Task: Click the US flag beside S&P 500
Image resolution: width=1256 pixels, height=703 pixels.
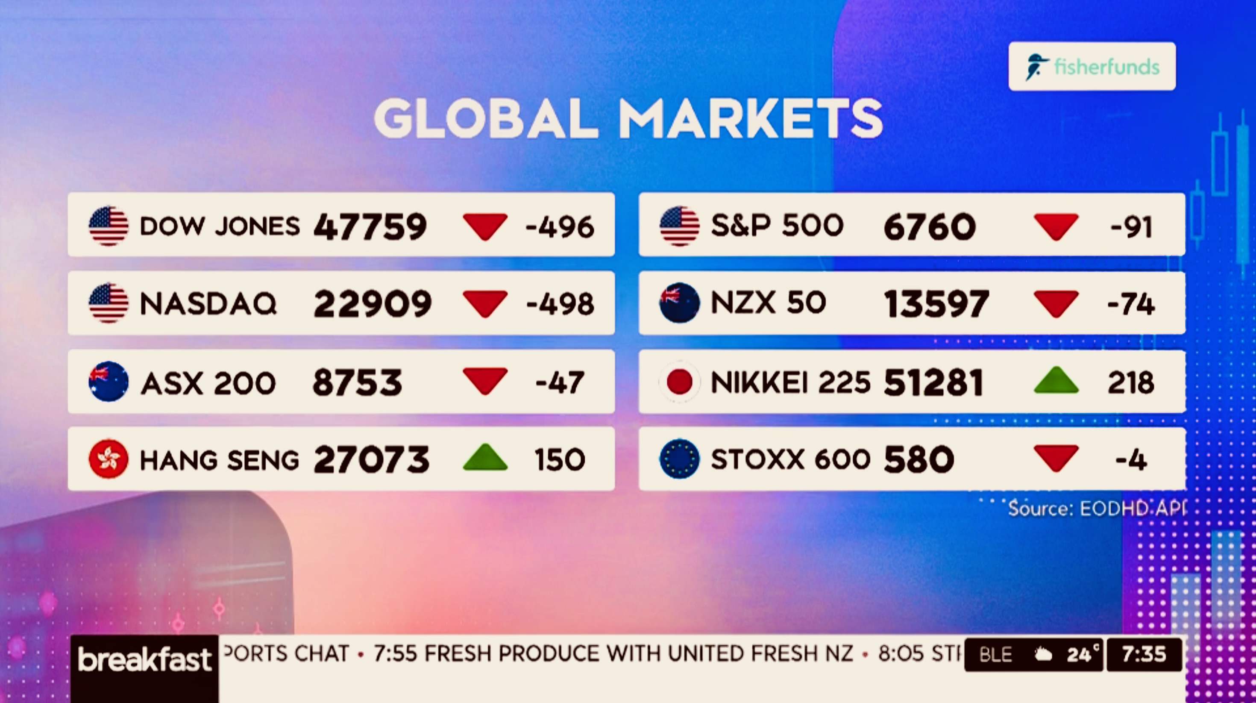Action: [x=679, y=226]
